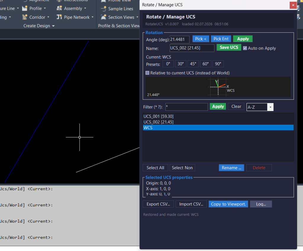303x251 pixels.
Task: Click the UCS axis preview graphic
Action: pos(218,87)
